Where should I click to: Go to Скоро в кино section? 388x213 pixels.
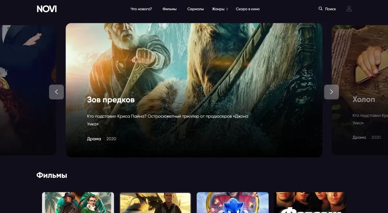click(x=247, y=9)
